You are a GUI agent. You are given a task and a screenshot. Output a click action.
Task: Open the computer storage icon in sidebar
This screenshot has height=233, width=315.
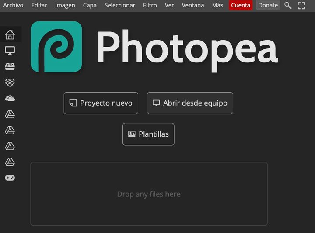click(x=10, y=51)
